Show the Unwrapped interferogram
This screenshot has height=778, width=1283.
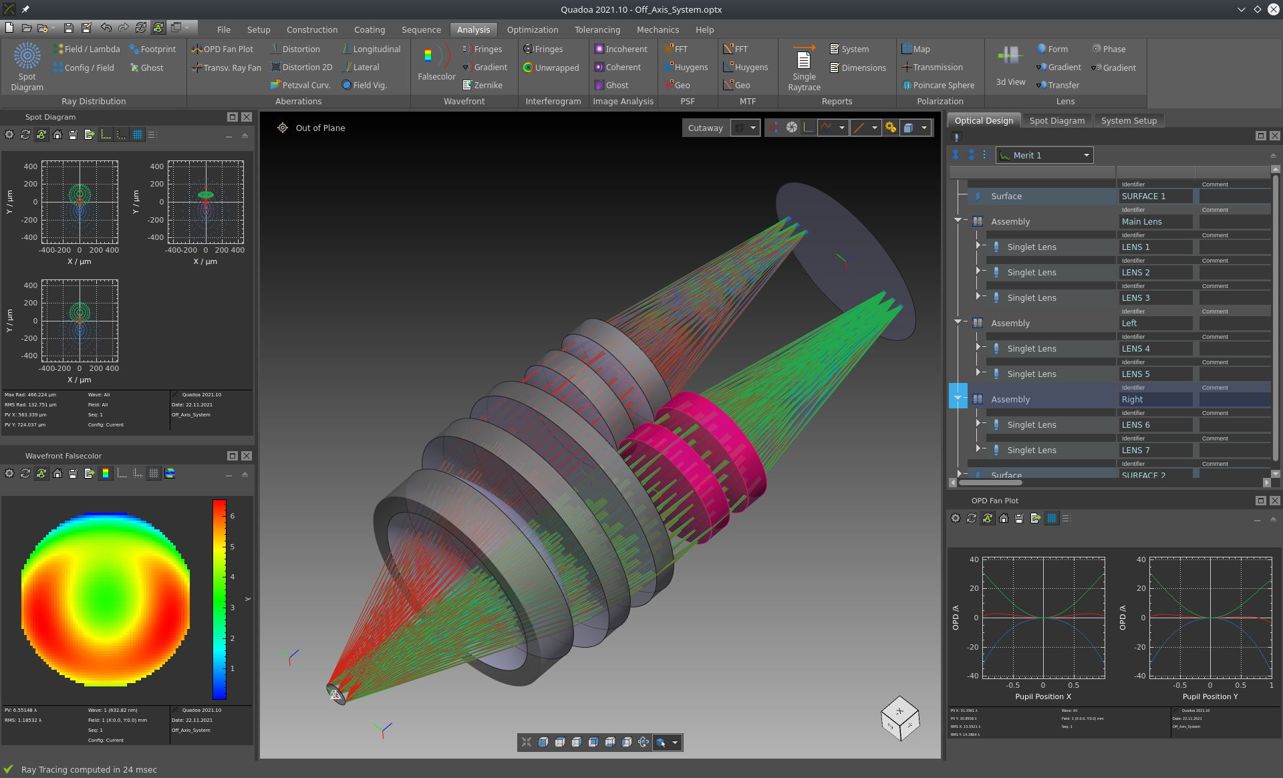point(551,68)
